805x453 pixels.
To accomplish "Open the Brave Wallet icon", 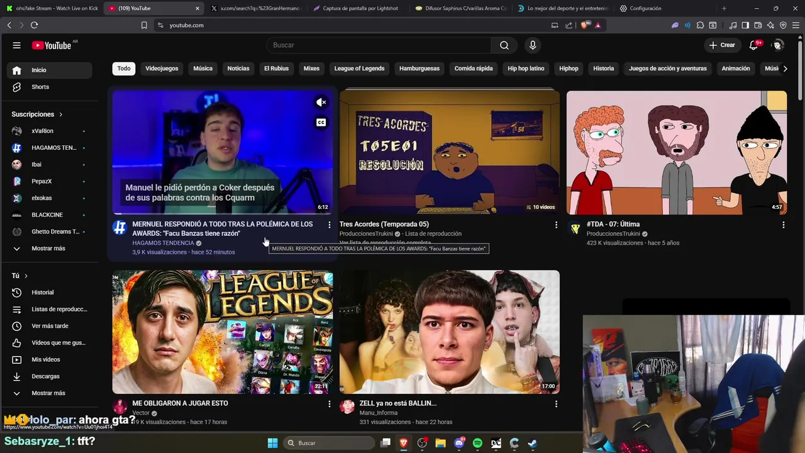I will pyautogui.click(x=758, y=25).
